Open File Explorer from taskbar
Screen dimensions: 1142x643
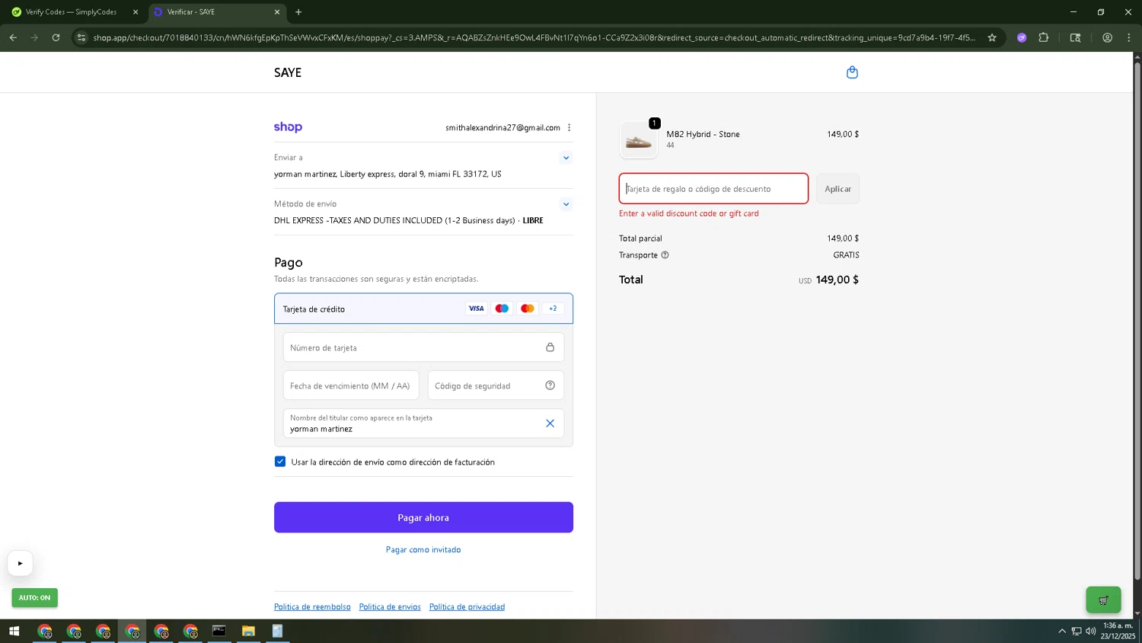coord(248,631)
